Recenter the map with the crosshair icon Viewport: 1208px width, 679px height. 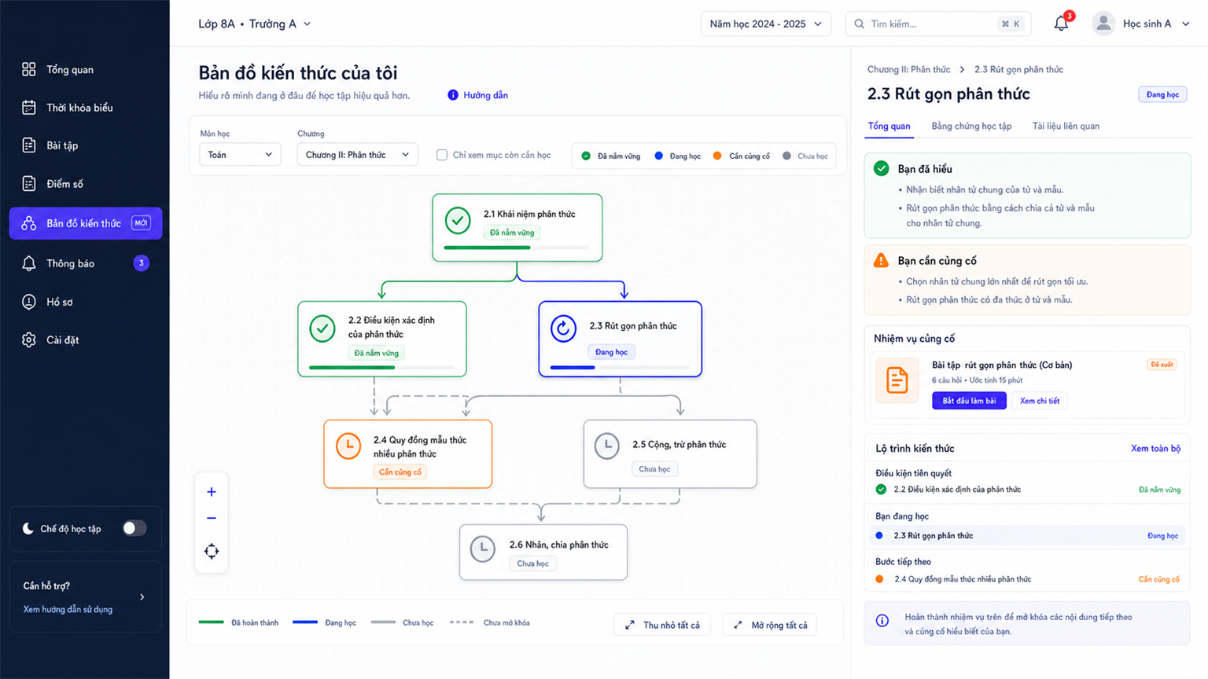pyautogui.click(x=212, y=551)
